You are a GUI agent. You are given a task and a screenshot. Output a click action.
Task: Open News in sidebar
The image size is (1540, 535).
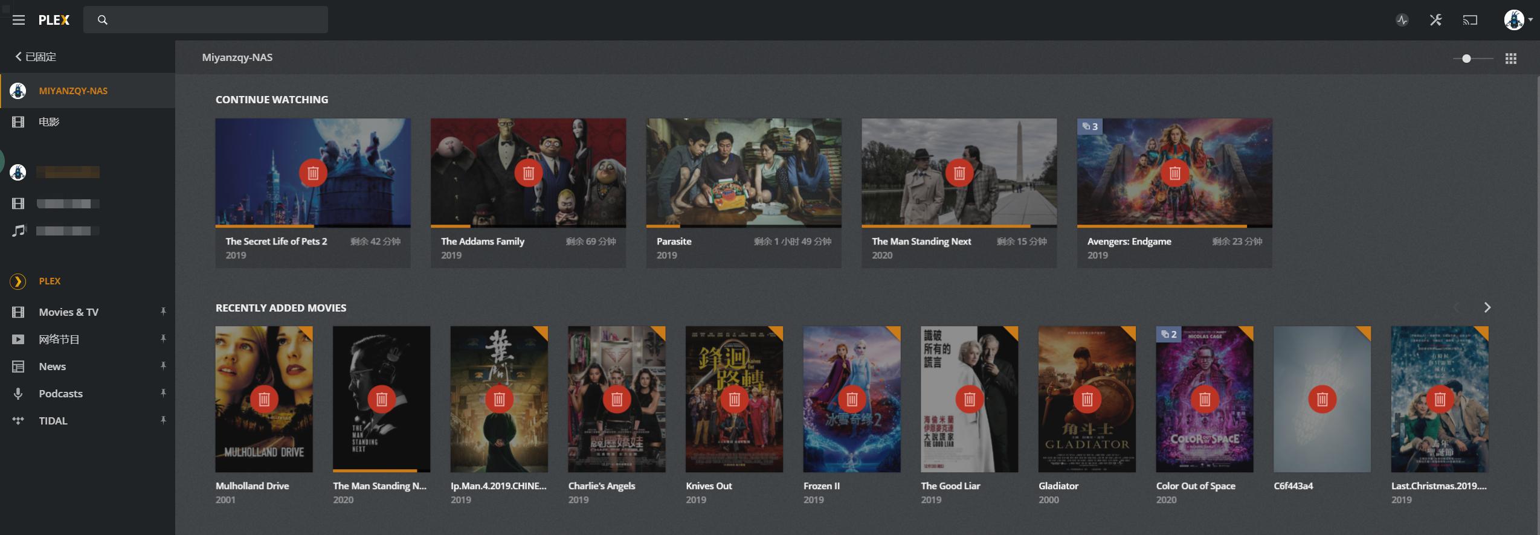click(53, 367)
